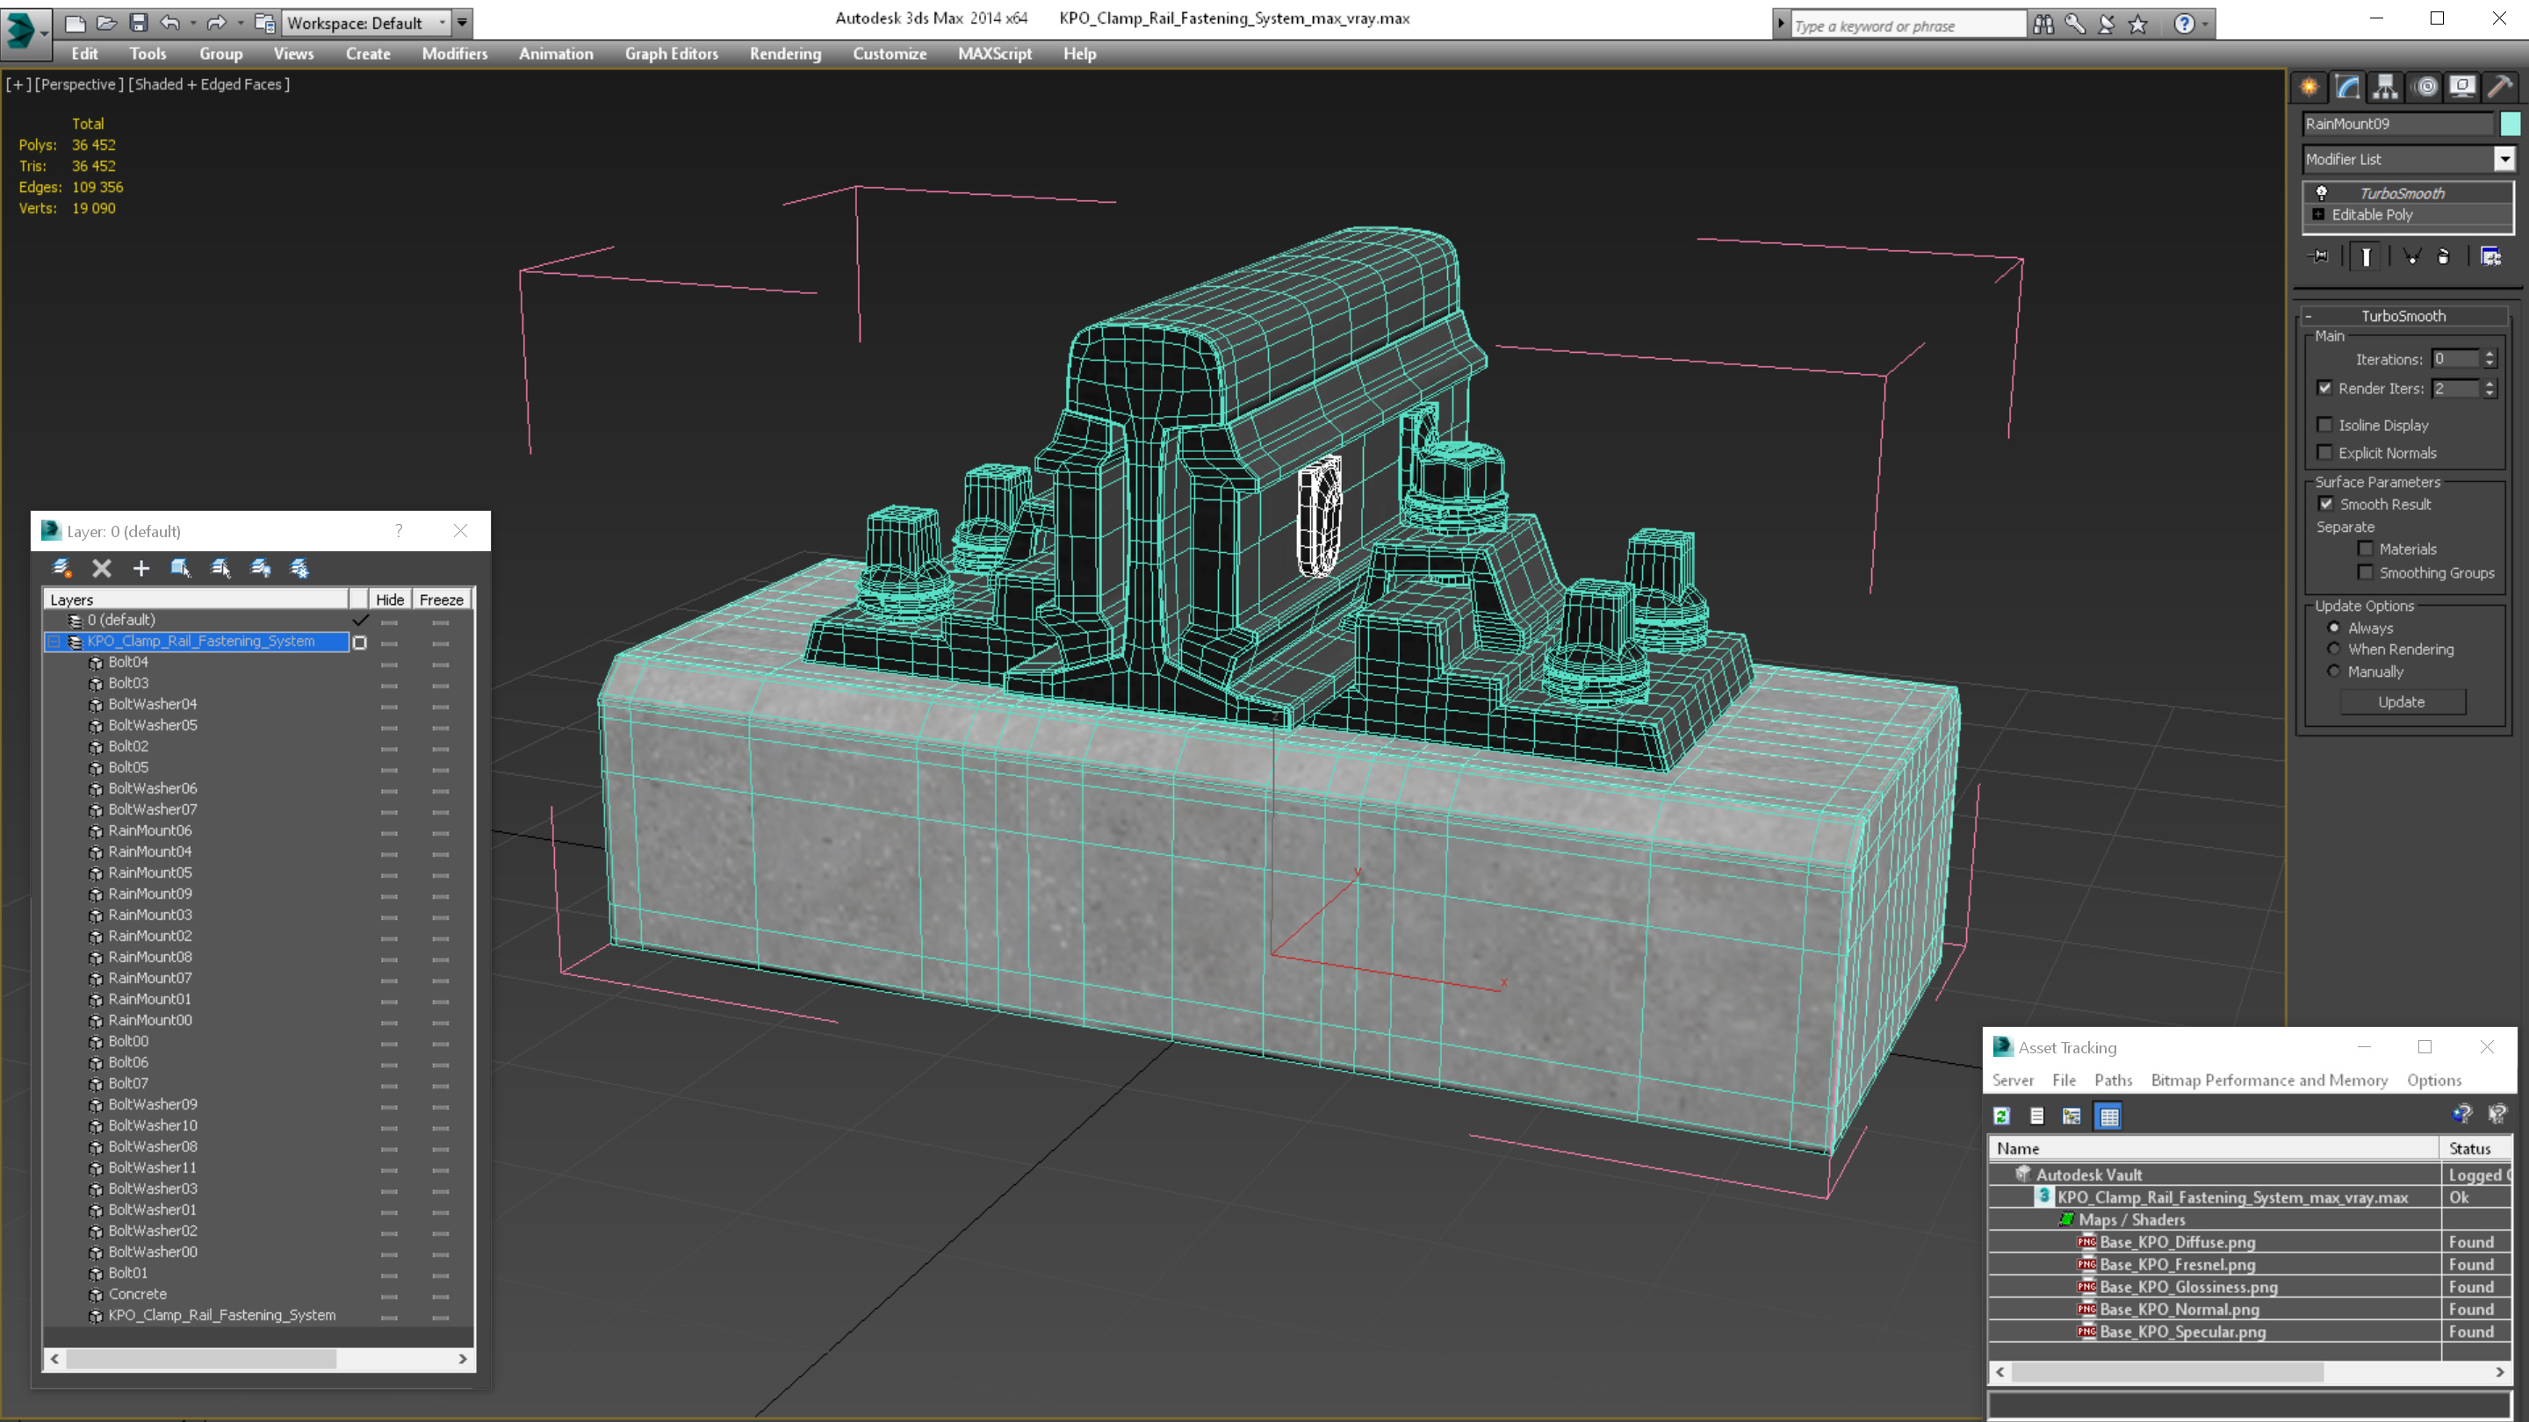This screenshot has height=1422, width=2529.
Task: Toggle Show End Result icon
Action: coord(2366,256)
